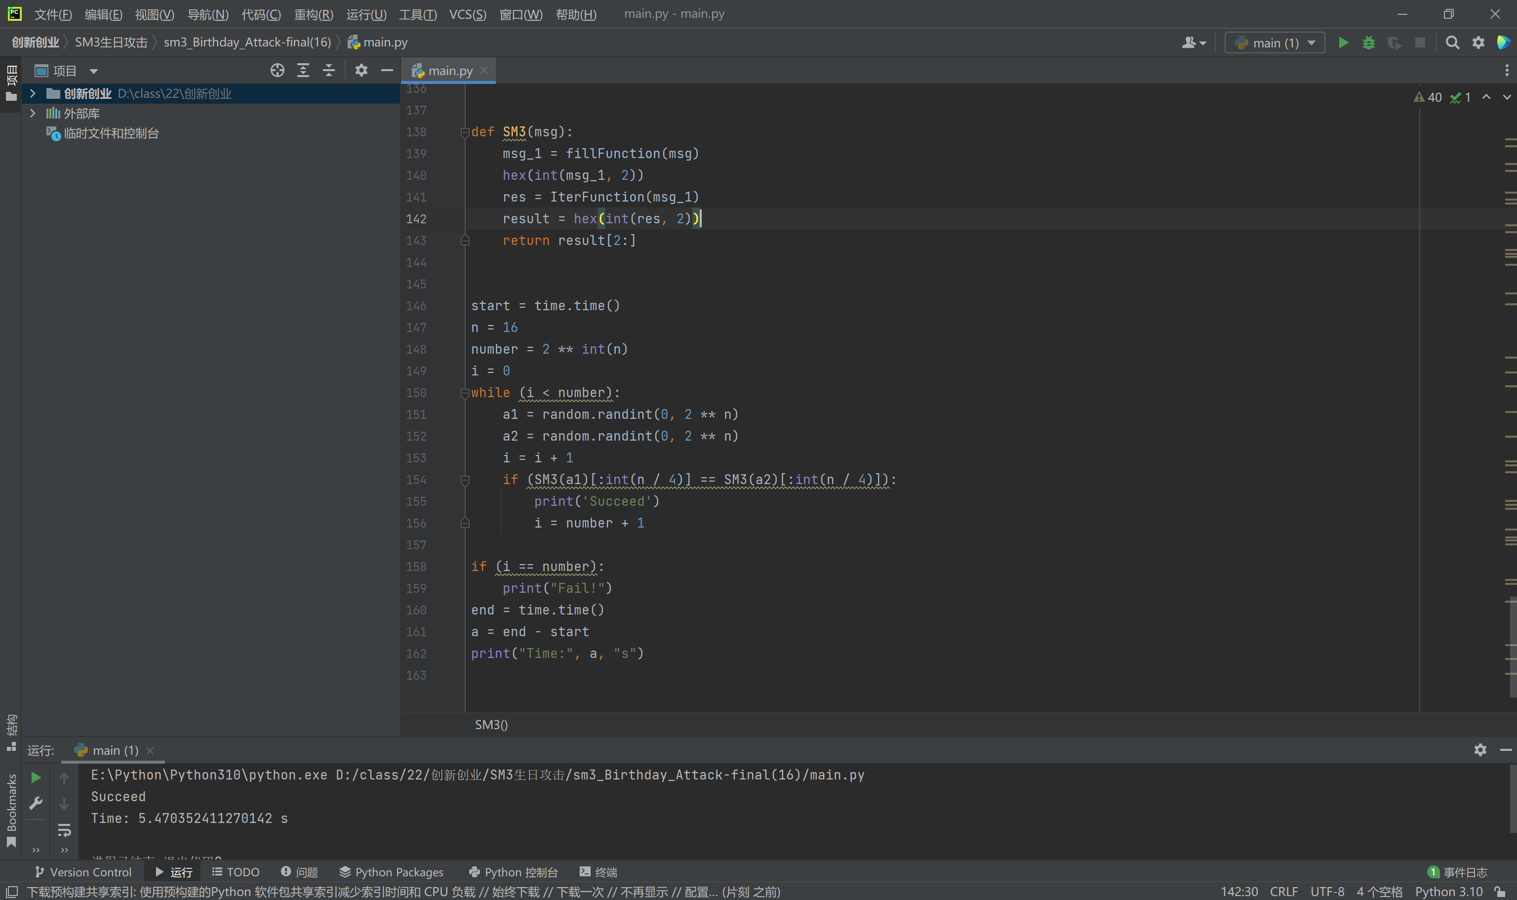Locate the opened file using the crosshair icon
1517x900 pixels.
pos(277,70)
